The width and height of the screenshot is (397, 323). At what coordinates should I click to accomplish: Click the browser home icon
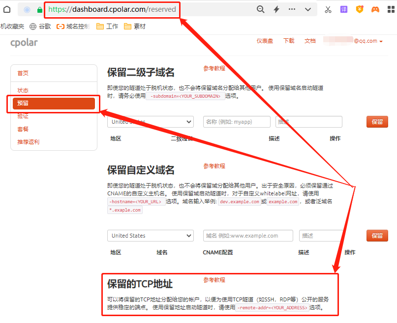[x=7, y=9]
